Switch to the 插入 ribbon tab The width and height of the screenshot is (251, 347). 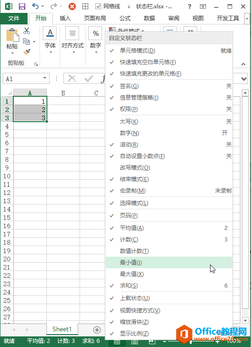[65, 18]
